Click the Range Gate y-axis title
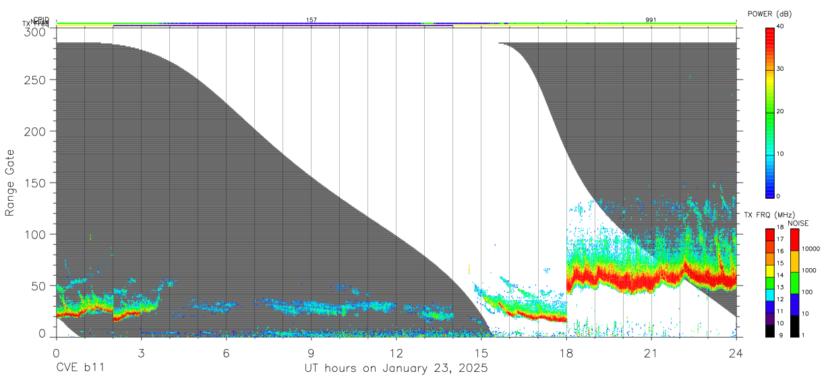The width and height of the screenshot is (828, 382). (x=10, y=182)
